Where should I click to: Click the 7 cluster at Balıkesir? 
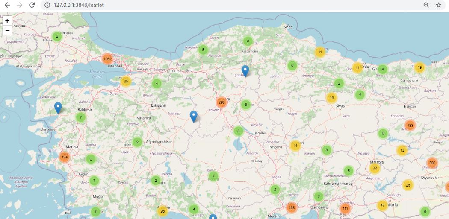[x=81, y=117]
